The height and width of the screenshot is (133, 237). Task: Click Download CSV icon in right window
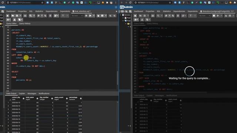(x=142, y=20)
